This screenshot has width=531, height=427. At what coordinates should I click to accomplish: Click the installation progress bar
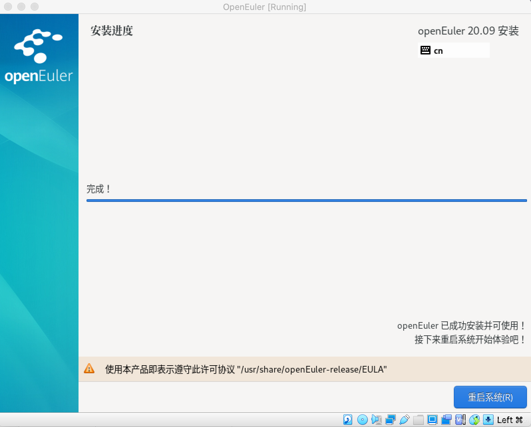pyautogui.click(x=306, y=201)
